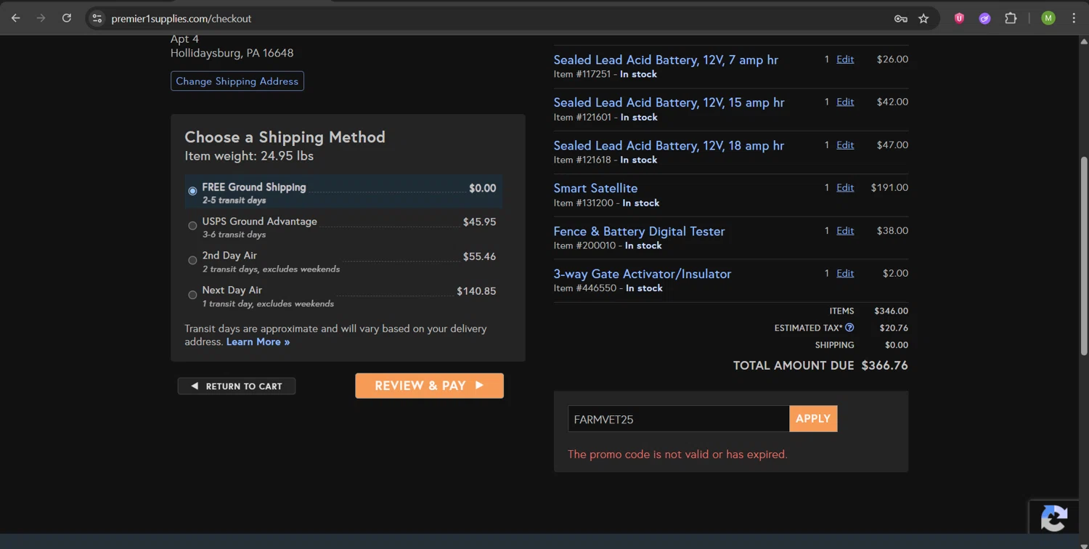Click Item weight: 24.95 lbs text
This screenshot has height=549, width=1089.
pos(249,155)
